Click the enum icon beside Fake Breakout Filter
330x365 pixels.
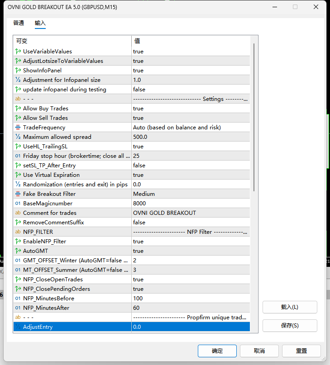point(18,194)
